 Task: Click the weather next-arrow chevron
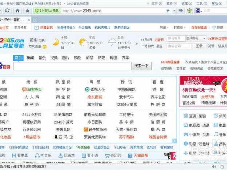(x=136, y=43)
